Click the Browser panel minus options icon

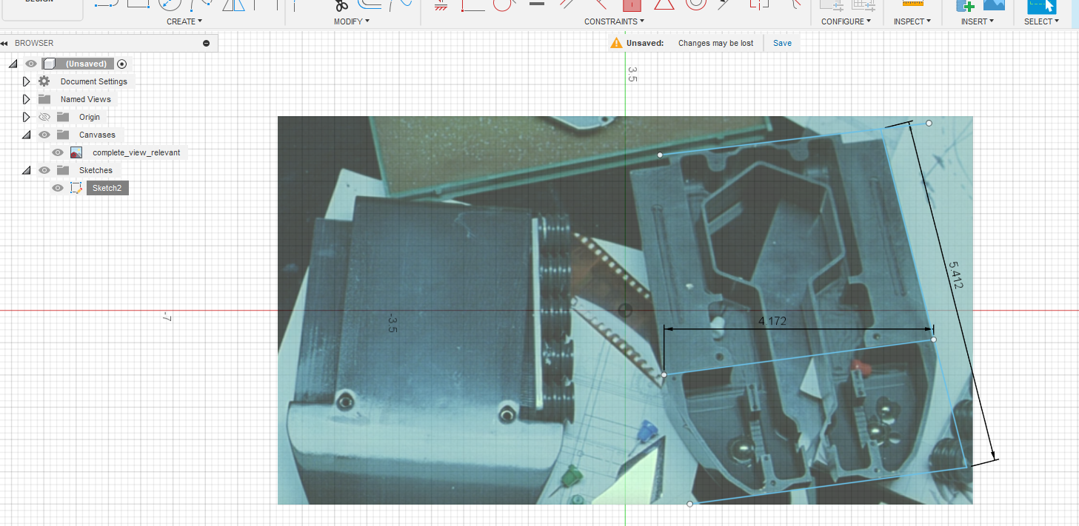tap(206, 44)
